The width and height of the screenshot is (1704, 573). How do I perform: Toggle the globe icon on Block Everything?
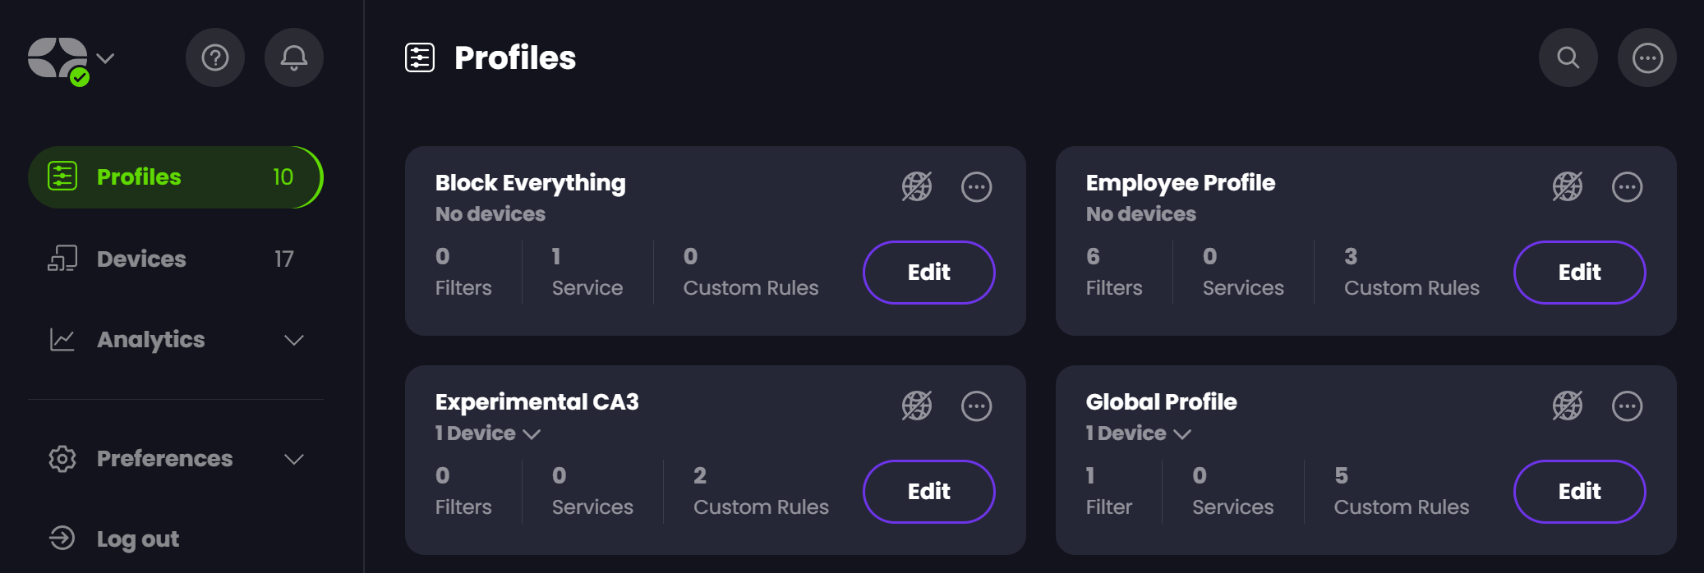(x=917, y=187)
